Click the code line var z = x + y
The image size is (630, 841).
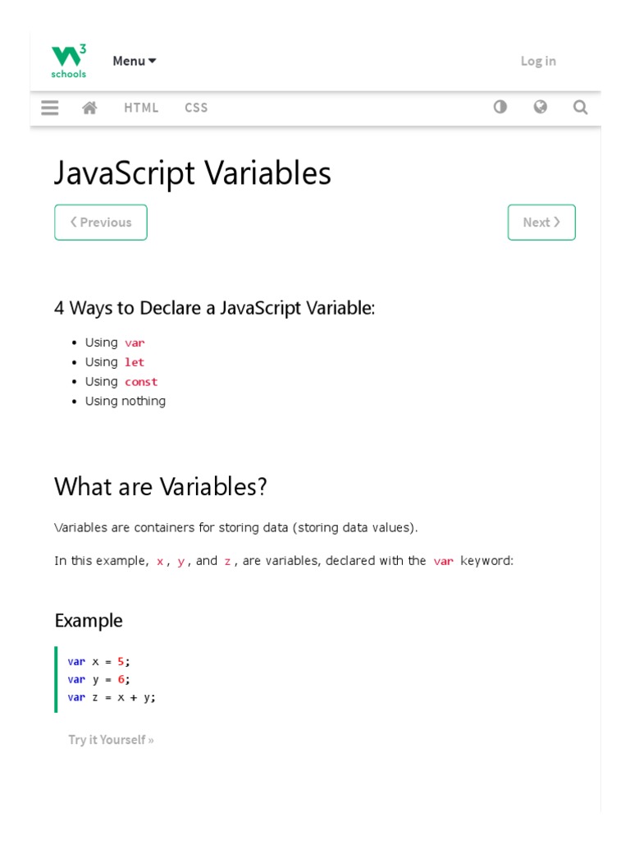(x=112, y=697)
